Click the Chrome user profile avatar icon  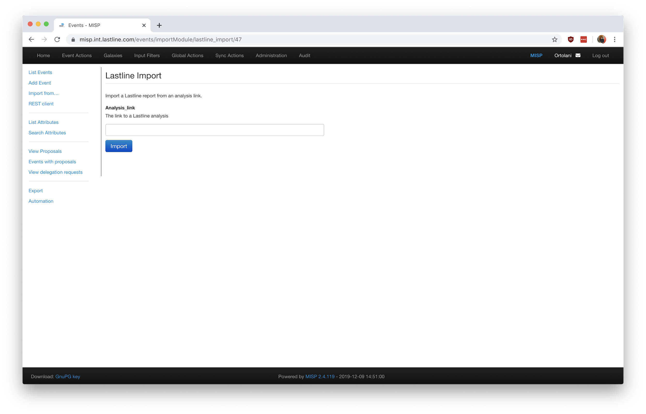pos(602,39)
